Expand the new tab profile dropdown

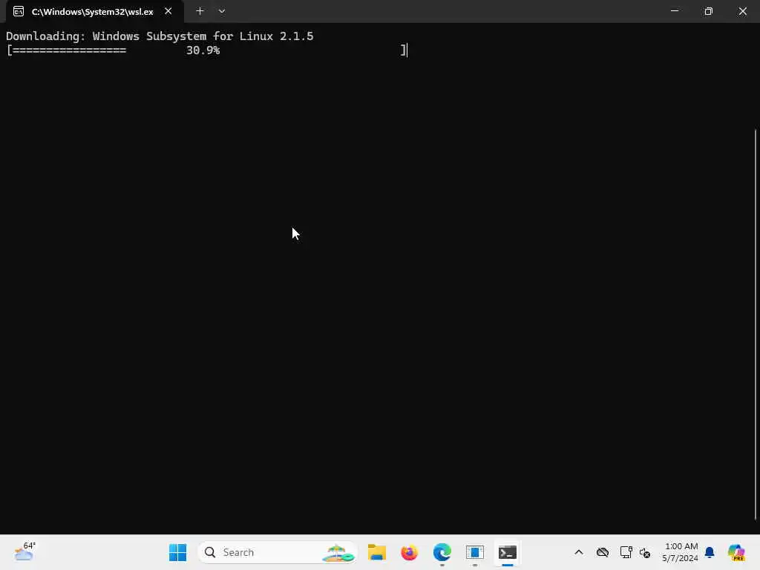coord(221,11)
